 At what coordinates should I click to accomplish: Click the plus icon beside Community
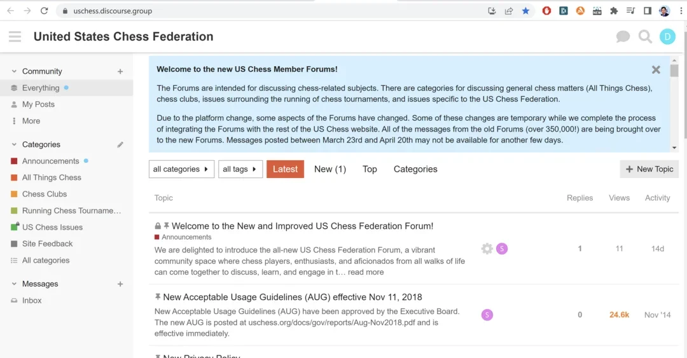coord(120,72)
